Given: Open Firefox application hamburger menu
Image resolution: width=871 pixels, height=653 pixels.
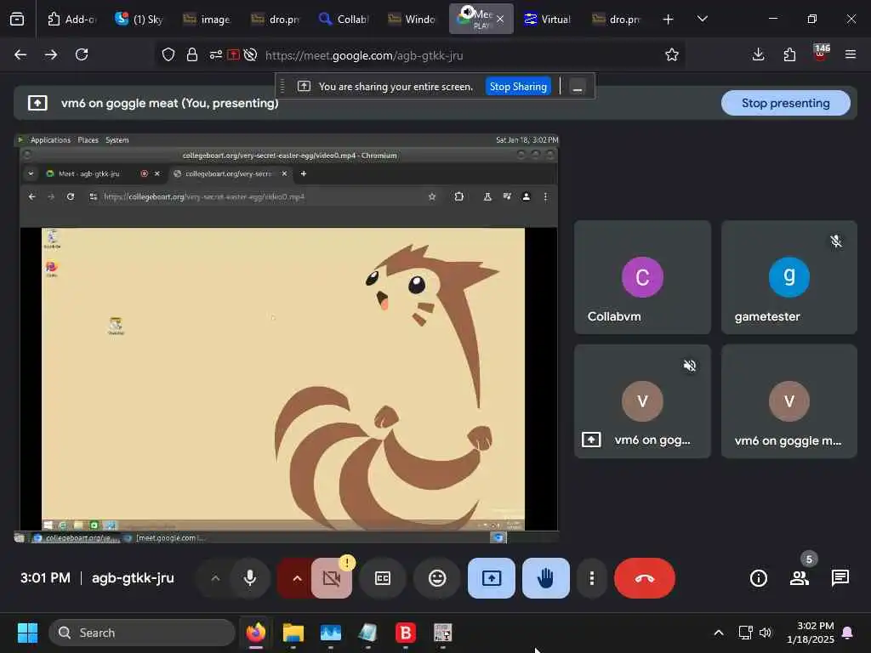Looking at the screenshot, I should (x=851, y=54).
